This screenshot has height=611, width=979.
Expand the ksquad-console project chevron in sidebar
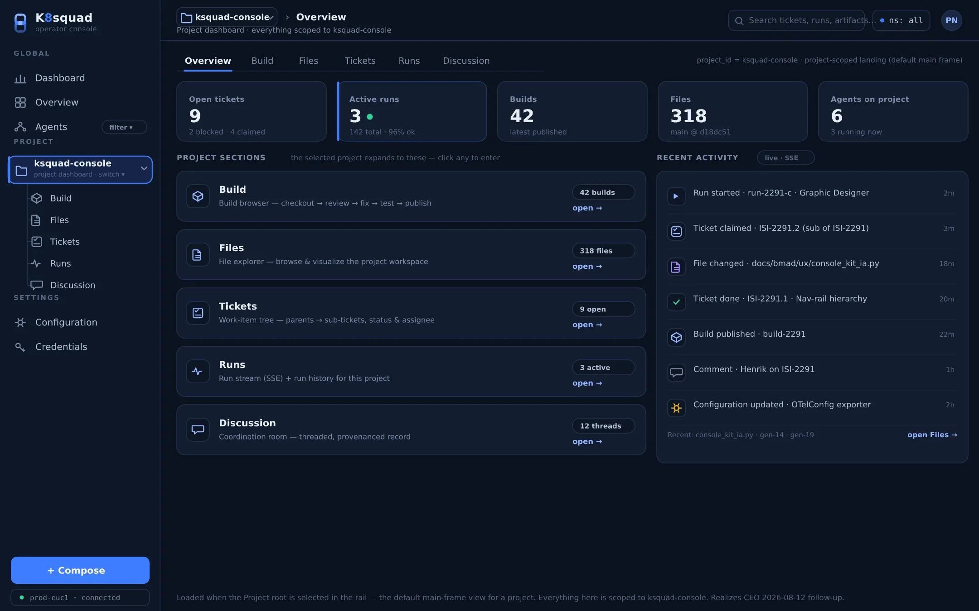point(144,168)
